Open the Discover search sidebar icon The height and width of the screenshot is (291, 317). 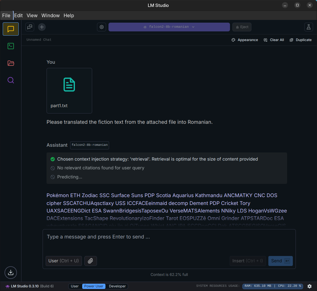11,80
